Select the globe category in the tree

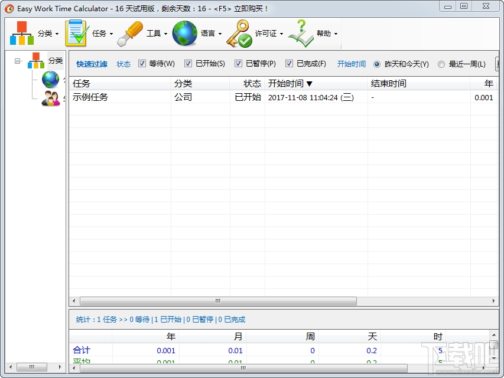(x=50, y=79)
